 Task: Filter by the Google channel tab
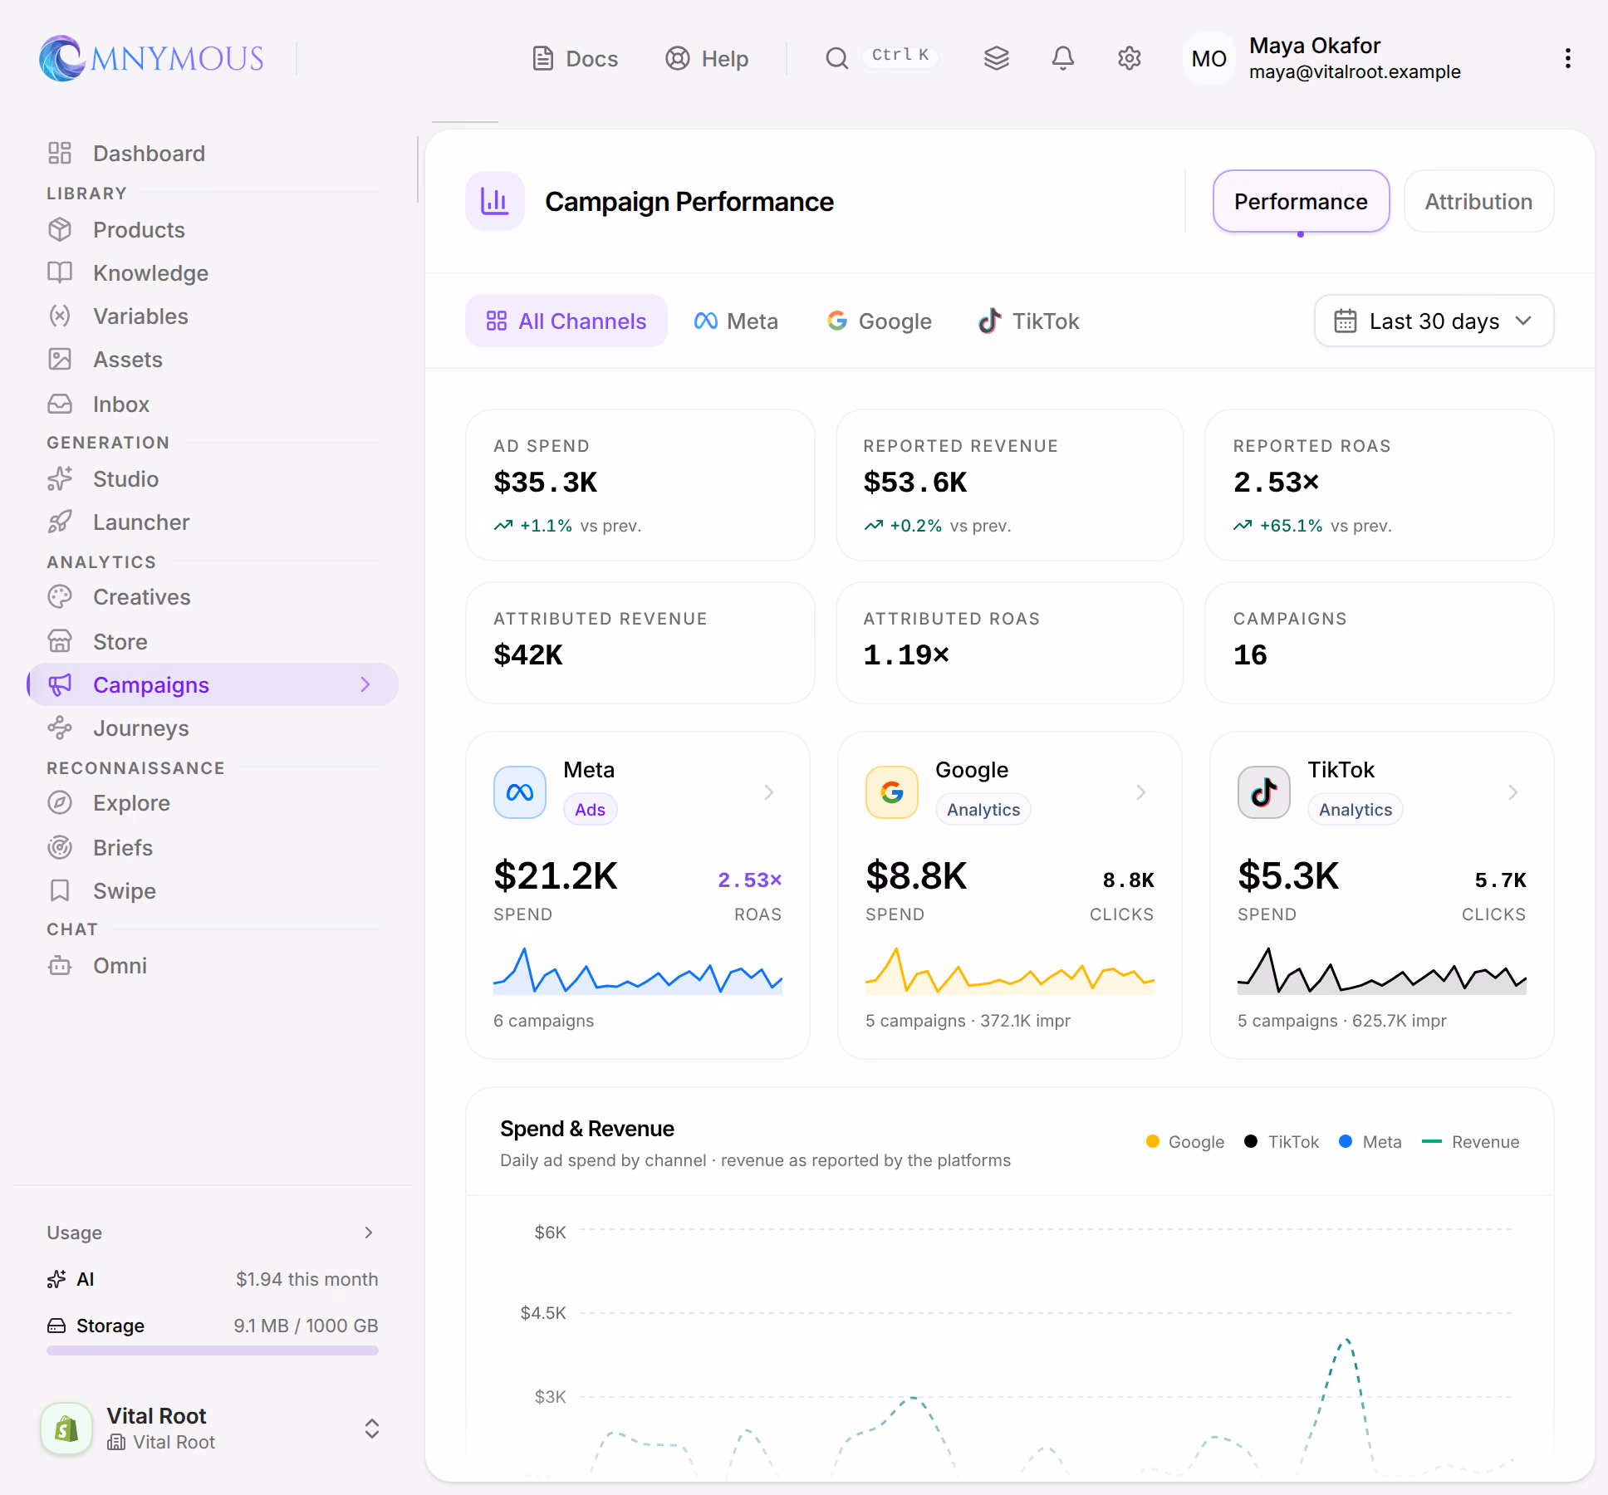879,321
